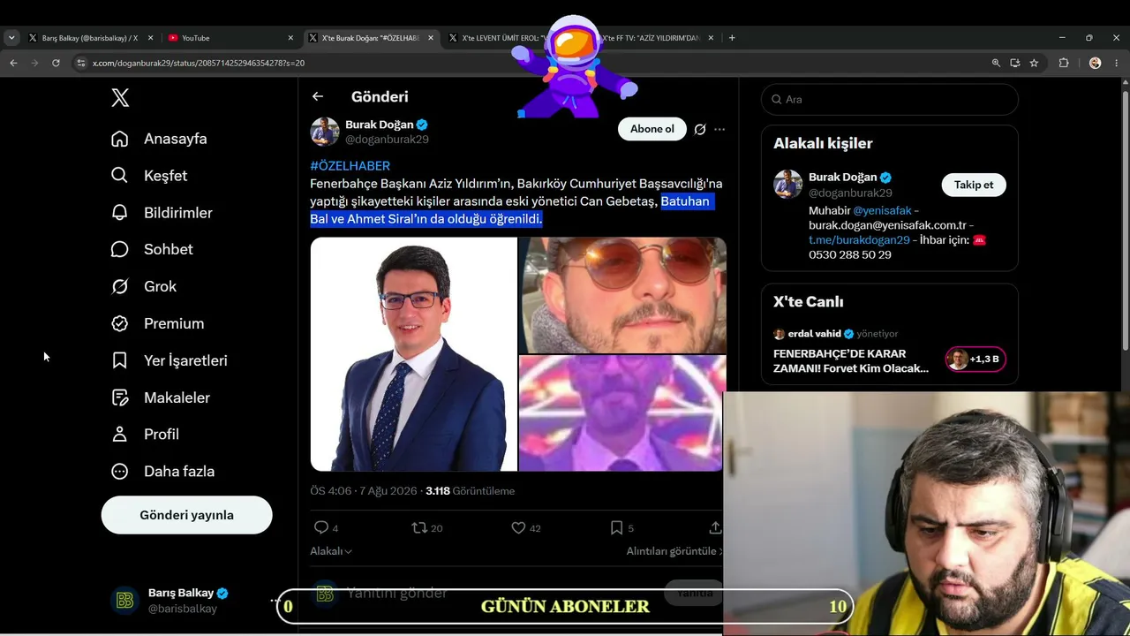Click the zoom magnifier icon in address bar

(996, 63)
